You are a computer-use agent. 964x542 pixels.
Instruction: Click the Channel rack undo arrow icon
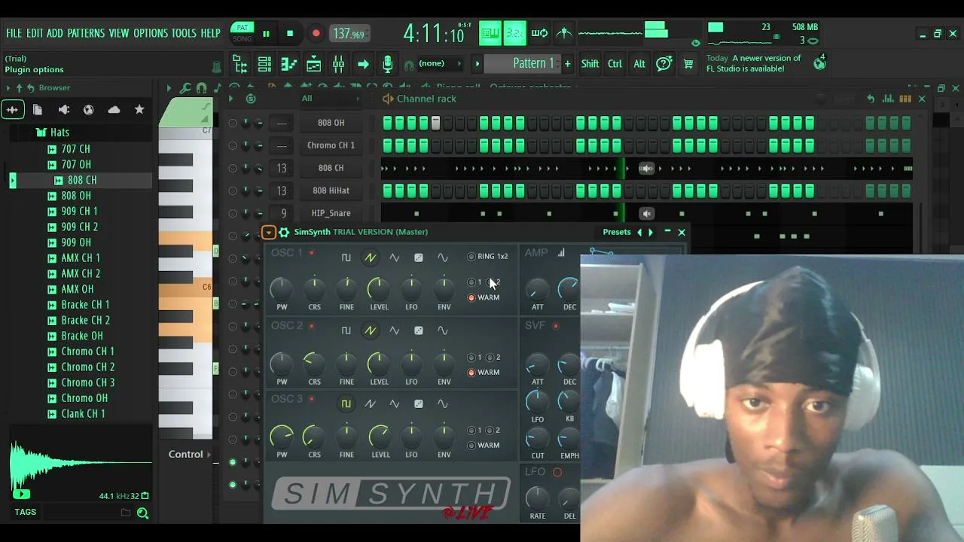(871, 99)
